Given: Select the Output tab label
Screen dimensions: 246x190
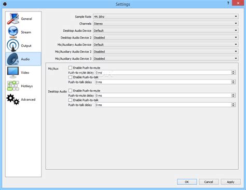Looking at the screenshot, I should (26, 46).
